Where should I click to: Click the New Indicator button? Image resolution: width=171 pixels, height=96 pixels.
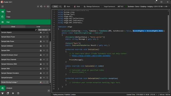tap(43, 30)
